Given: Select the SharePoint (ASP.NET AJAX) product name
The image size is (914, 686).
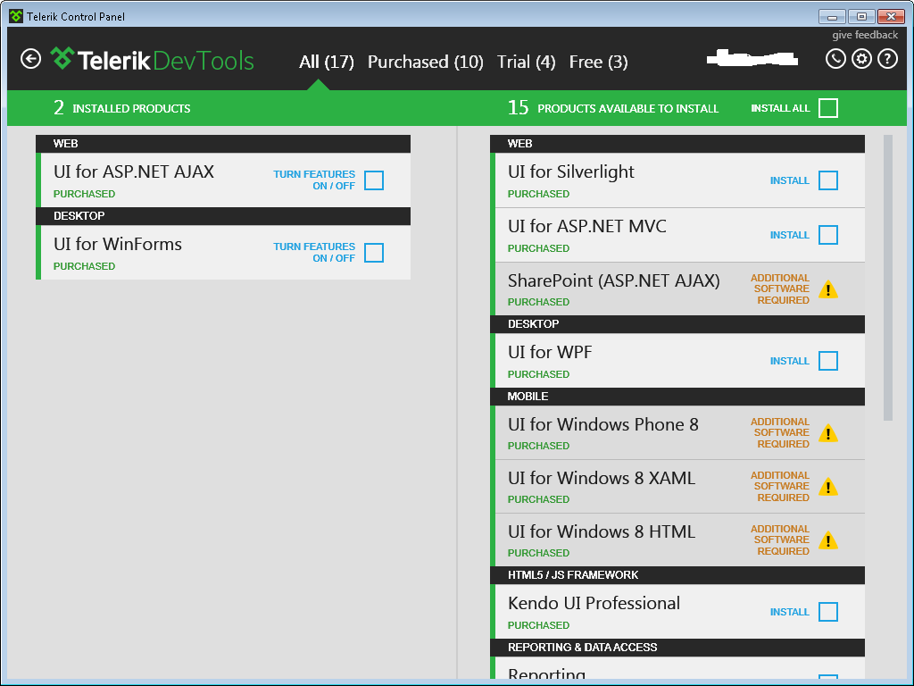Looking at the screenshot, I should pos(614,281).
